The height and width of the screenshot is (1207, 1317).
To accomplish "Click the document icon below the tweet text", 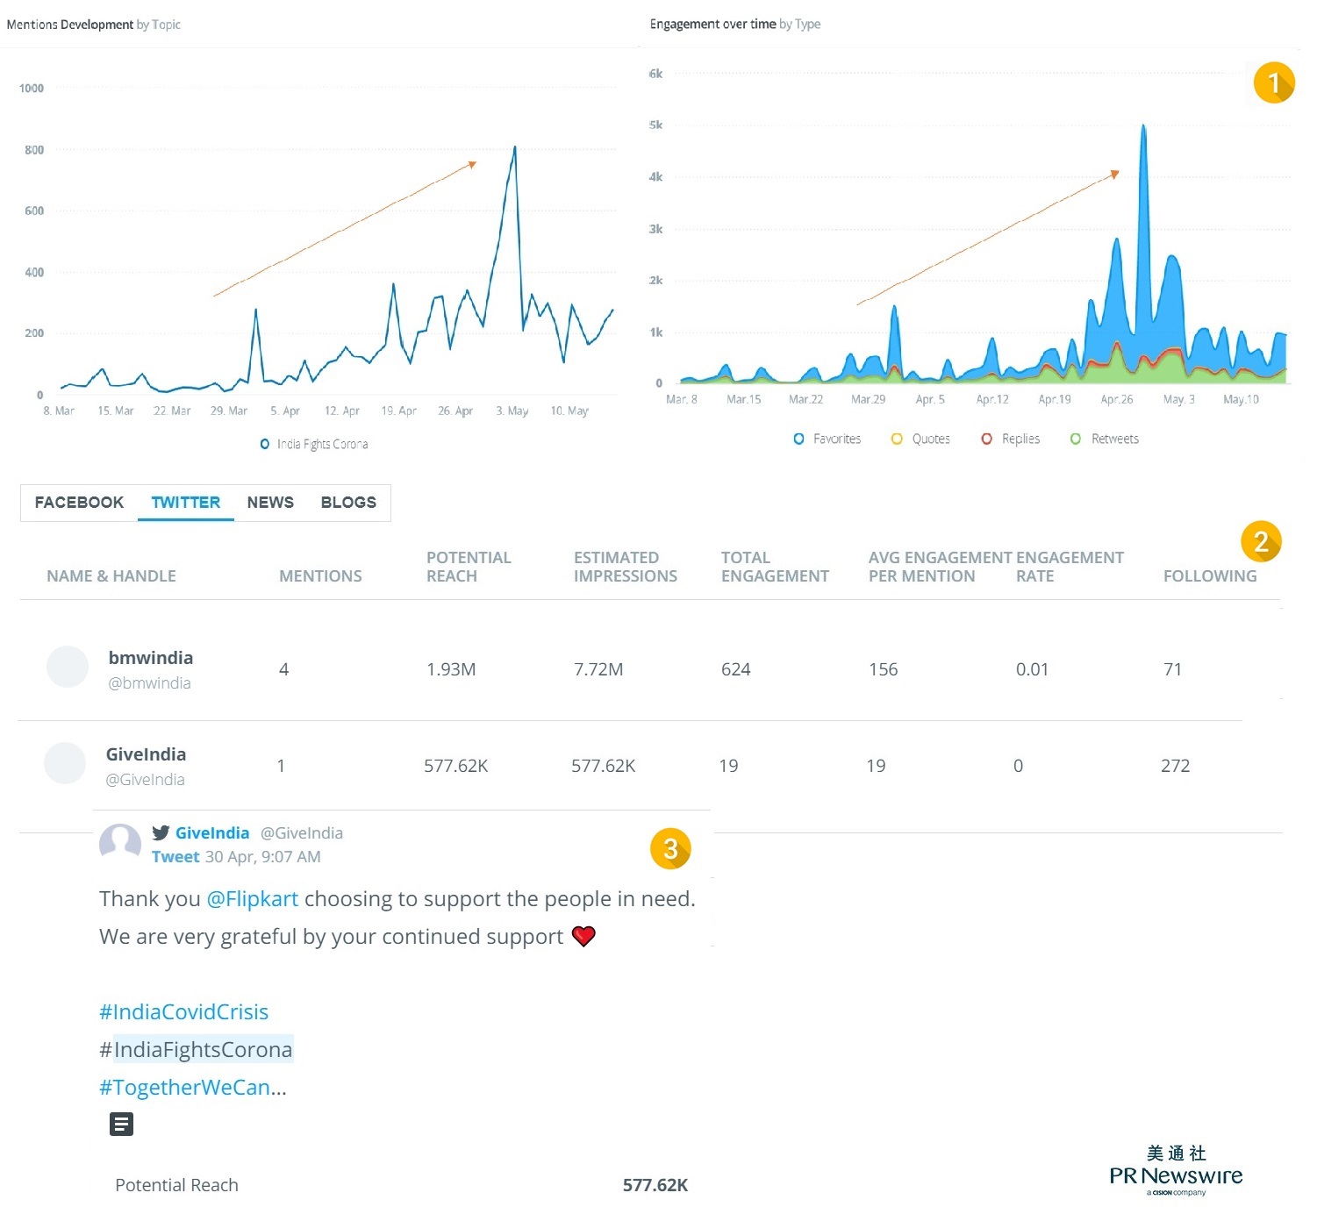I will 121,1124.
